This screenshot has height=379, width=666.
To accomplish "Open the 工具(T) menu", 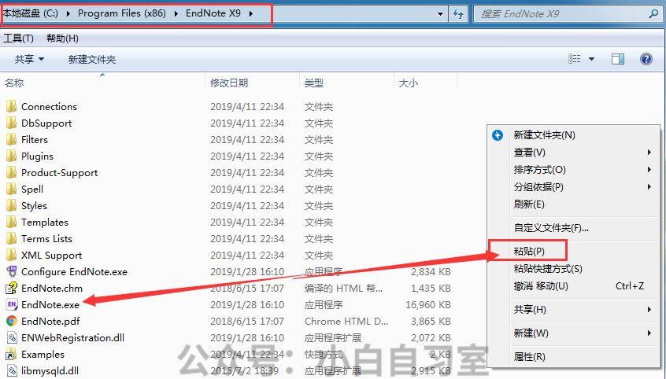I will tap(18, 39).
